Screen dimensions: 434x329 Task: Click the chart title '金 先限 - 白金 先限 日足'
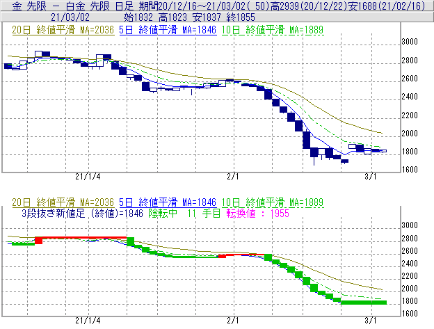coord(73,6)
